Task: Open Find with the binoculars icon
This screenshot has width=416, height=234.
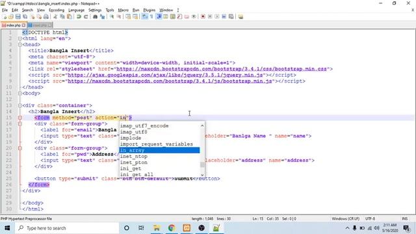Action: click(96, 17)
